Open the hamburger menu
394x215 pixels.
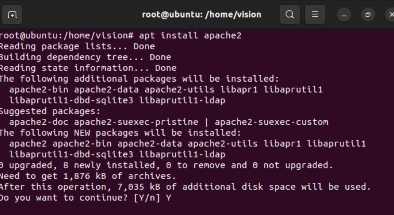[x=315, y=14]
